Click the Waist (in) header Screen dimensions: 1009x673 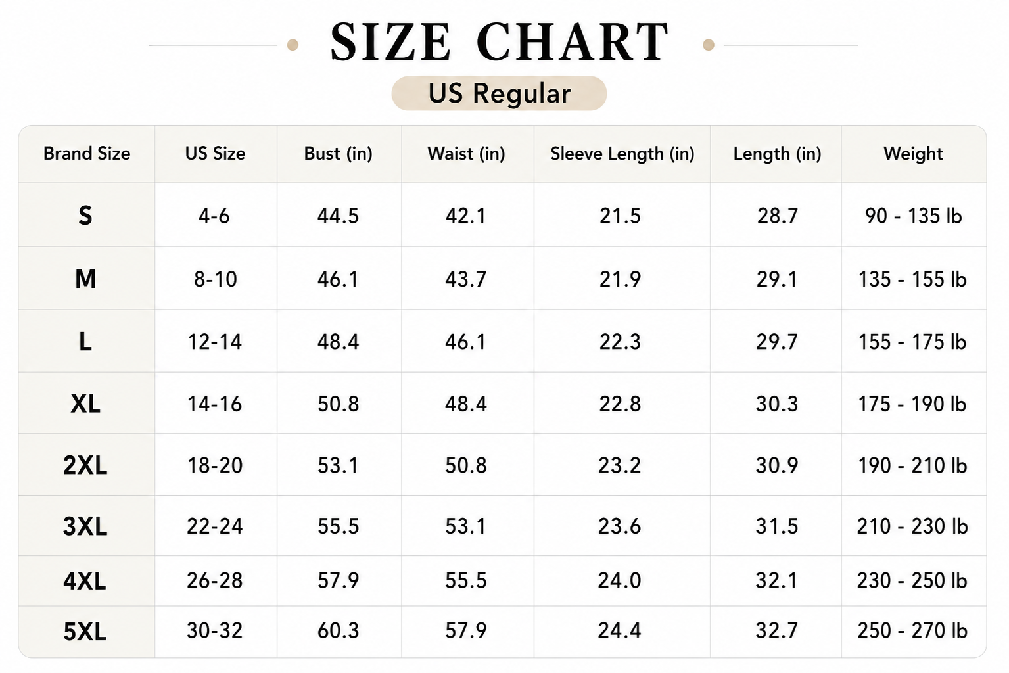click(x=466, y=154)
